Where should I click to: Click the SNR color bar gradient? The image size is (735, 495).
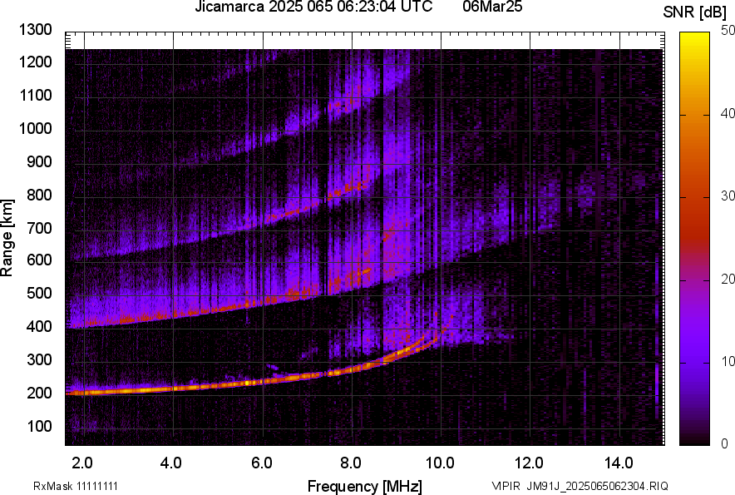pos(694,239)
